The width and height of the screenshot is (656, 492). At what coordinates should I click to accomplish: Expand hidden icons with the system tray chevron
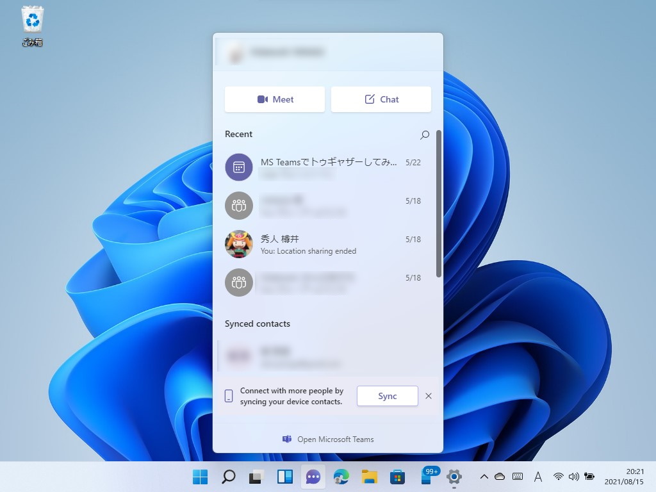[485, 477]
